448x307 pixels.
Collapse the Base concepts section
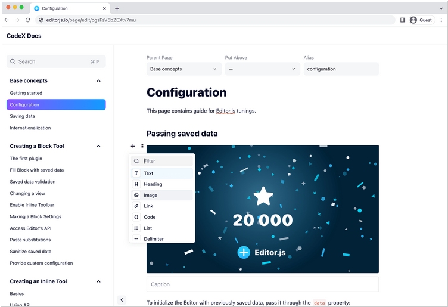coord(98,81)
